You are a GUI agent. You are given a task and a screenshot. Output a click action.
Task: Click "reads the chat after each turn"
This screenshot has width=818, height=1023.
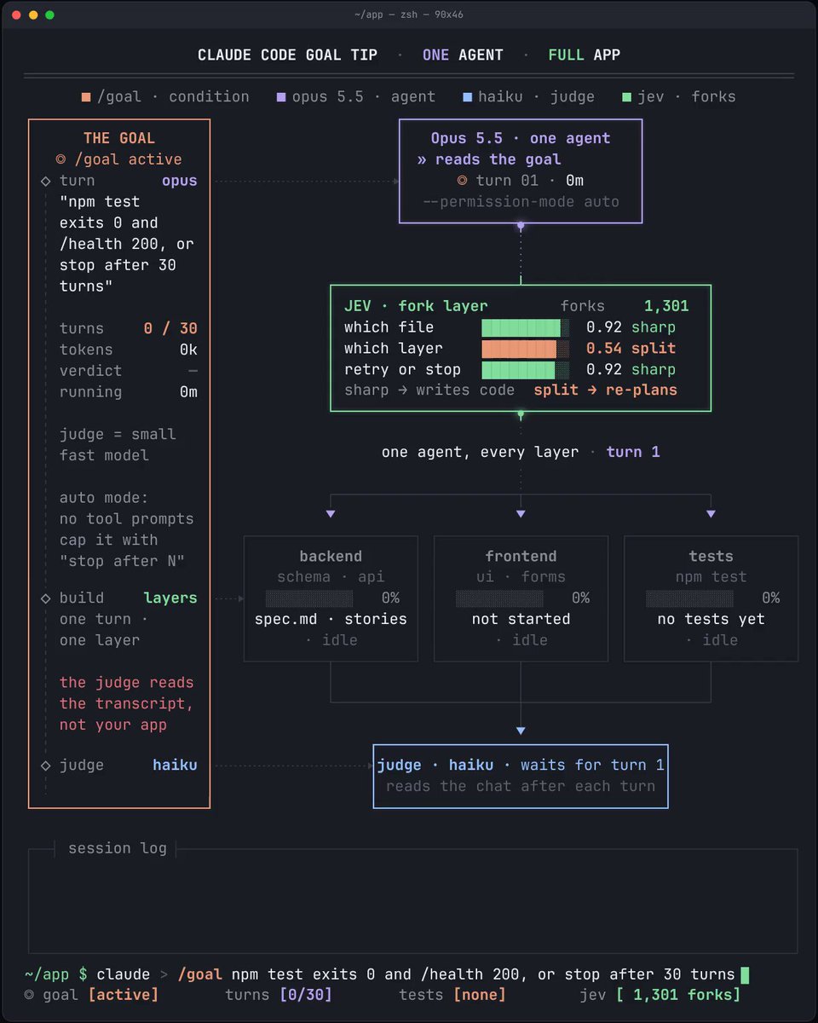(521, 786)
